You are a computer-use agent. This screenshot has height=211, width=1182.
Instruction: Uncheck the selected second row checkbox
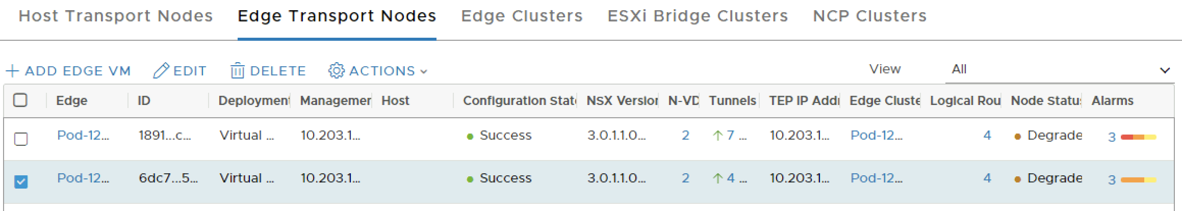(21, 181)
